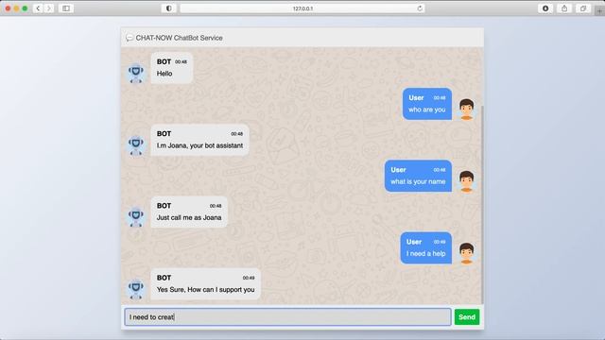The height and width of the screenshot is (340, 605).
Task: Go forward with Safari forward arrow
Action: [48, 8]
